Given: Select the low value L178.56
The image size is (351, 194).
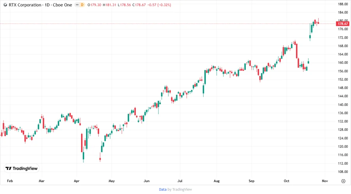Looking at the screenshot, I should pos(124,5).
